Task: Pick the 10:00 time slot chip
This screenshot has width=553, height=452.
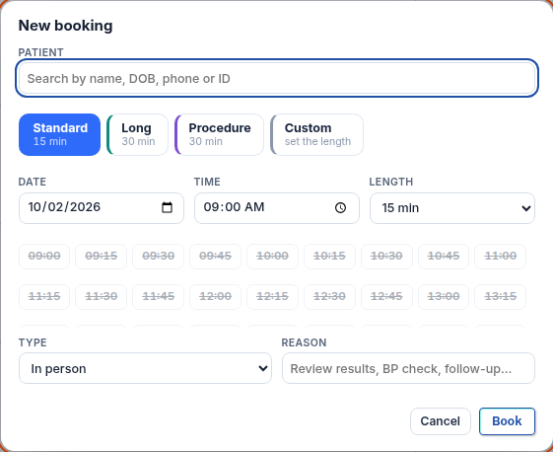Action: (272, 257)
